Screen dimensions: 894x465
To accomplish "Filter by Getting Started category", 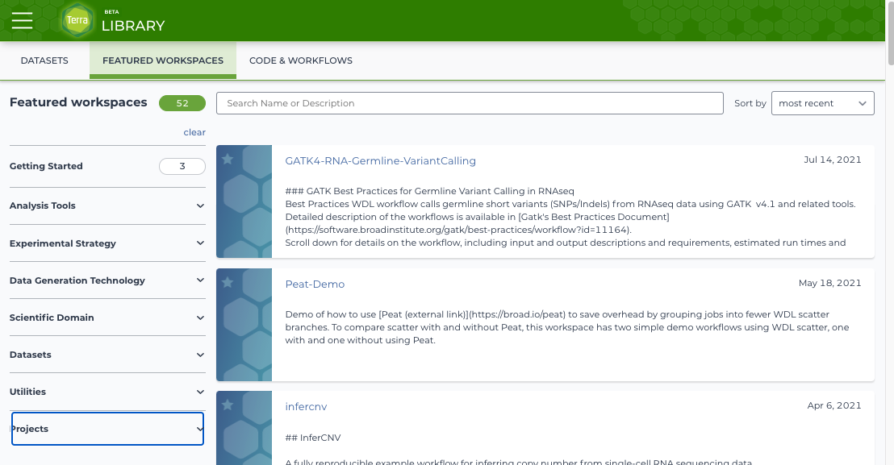I will point(107,166).
